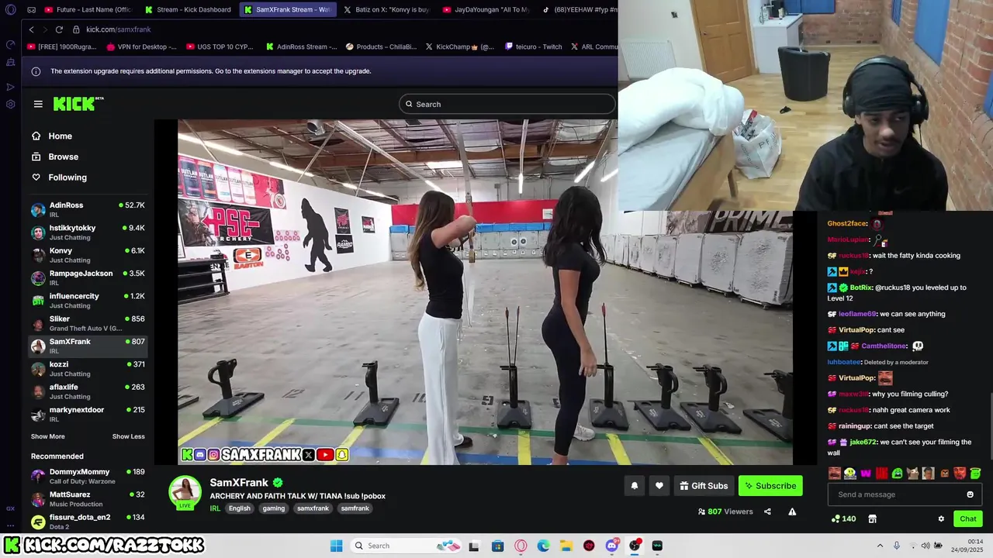Go back with browser back arrow
993x558 pixels.
pos(31,29)
